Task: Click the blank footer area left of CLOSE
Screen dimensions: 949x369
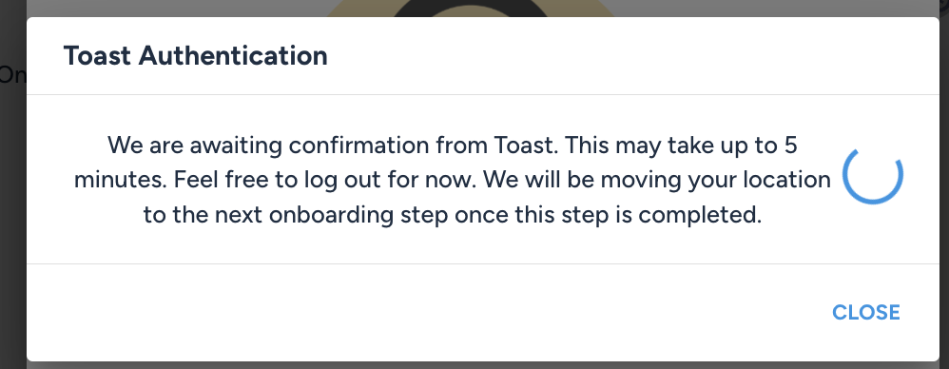Action: [x=424, y=313]
